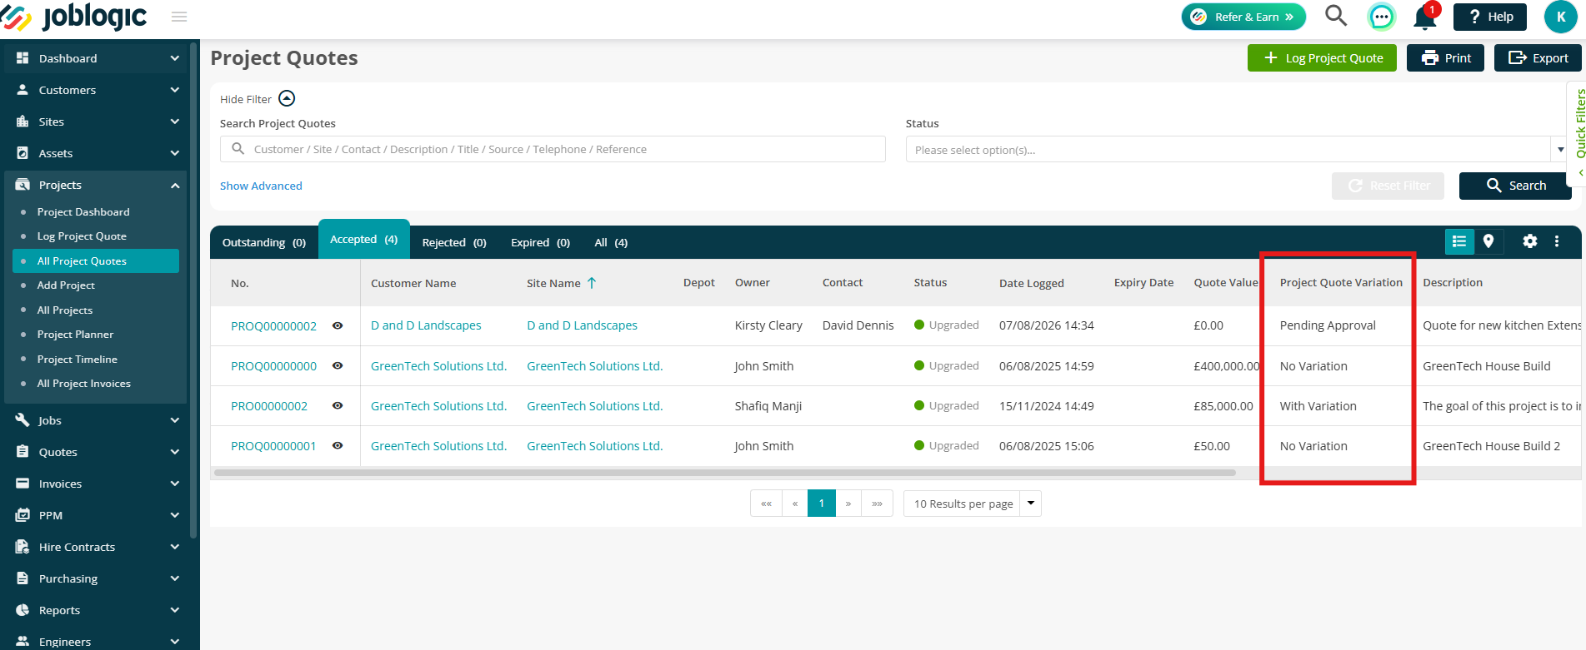The height and width of the screenshot is (650, 1586).
Task: Preview quote PROQ00000001 with eye icon
Action: (x=338, y=445)
